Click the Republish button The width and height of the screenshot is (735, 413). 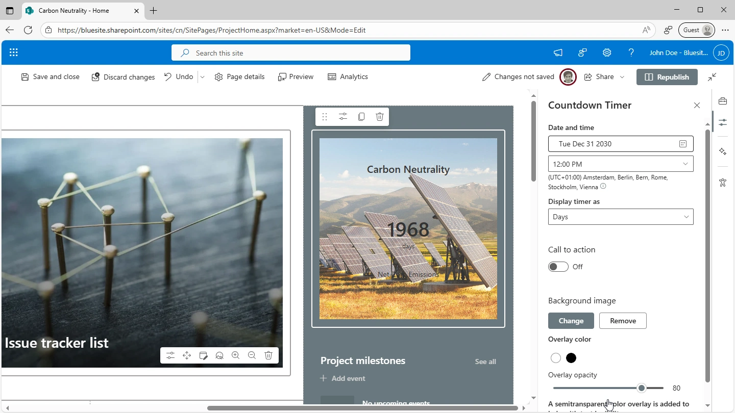point(667,77)
